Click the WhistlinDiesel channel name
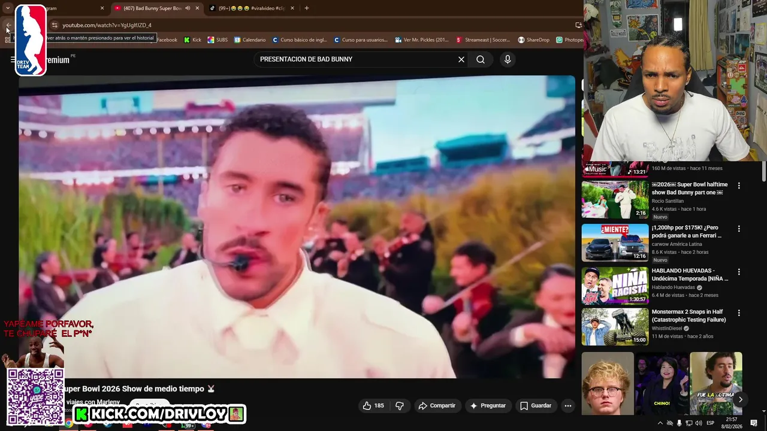The width and height of the screenshot is (767, 431). [667, 328]
